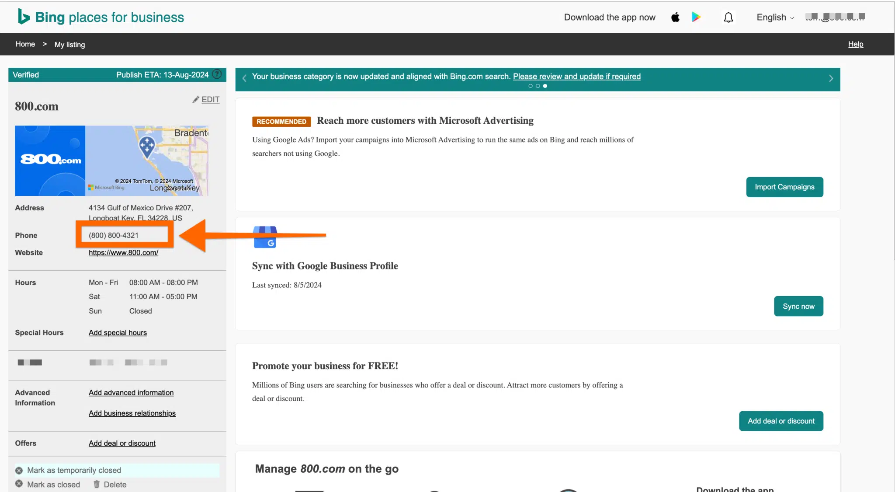This screenshot has width=895, height=492.
Task: Open Google Play download icon
Action: (x=696, y=17)
